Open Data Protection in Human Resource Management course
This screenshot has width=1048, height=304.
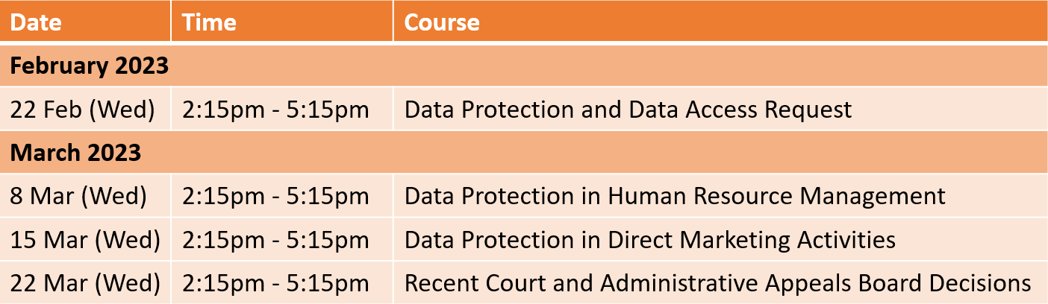675,197
